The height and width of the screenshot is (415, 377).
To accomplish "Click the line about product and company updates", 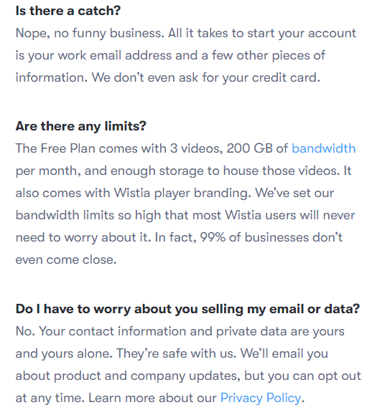I will pos(188,376).
